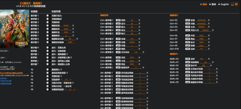Apply the 忠诚 value
241x109 pixels.
pos(118,39)
